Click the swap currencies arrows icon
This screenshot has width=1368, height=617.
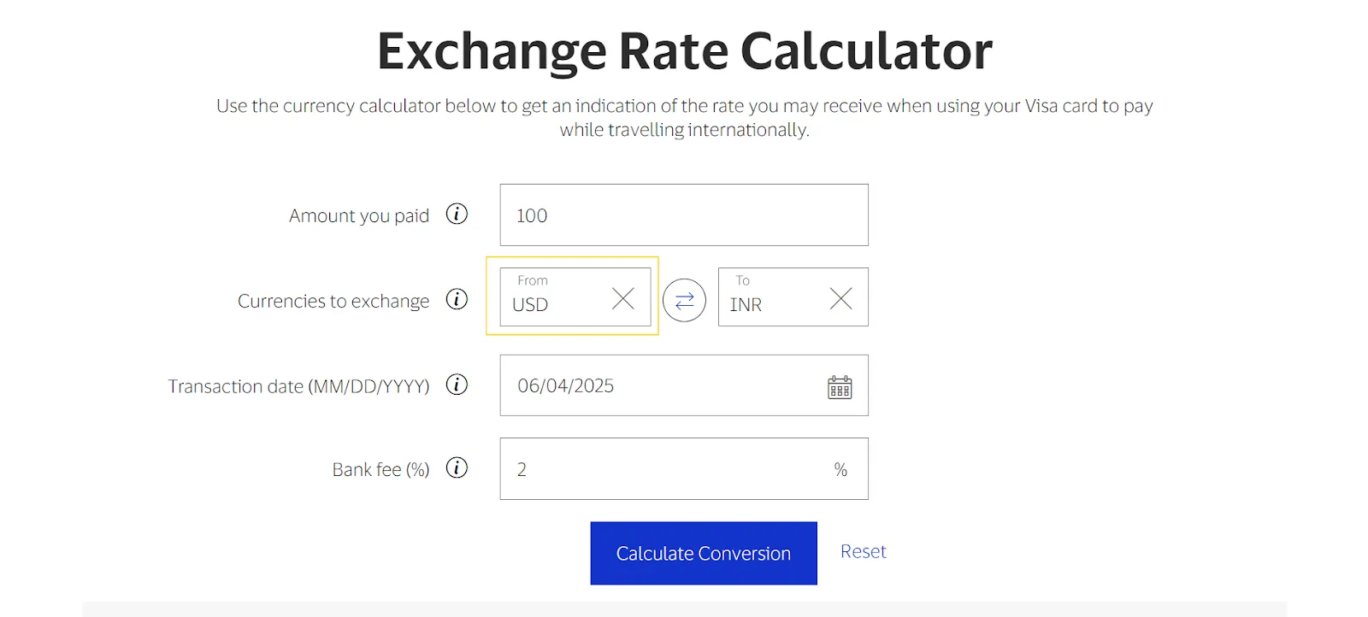pyautogui.click(x=684, y=299)
